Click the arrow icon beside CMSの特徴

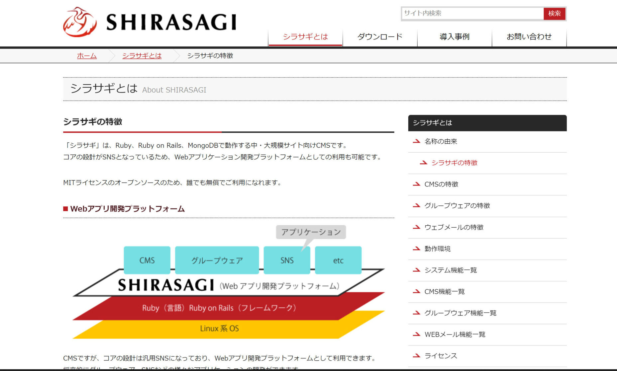point(416,184)
